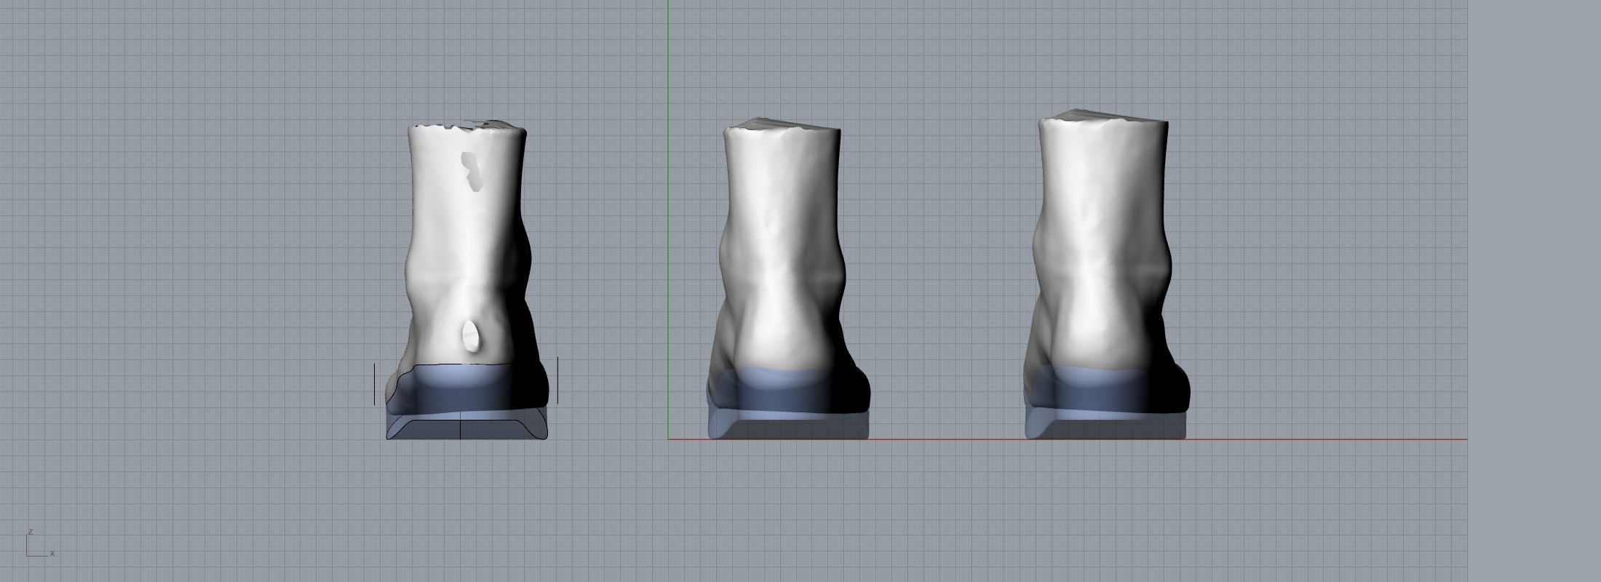Viewport: 1601px width, 582px height.
Task: Click black outline curve atop left insole
Action: (451, 364)
